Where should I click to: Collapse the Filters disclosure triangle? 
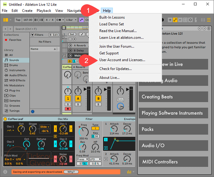(x=32, y=35)
